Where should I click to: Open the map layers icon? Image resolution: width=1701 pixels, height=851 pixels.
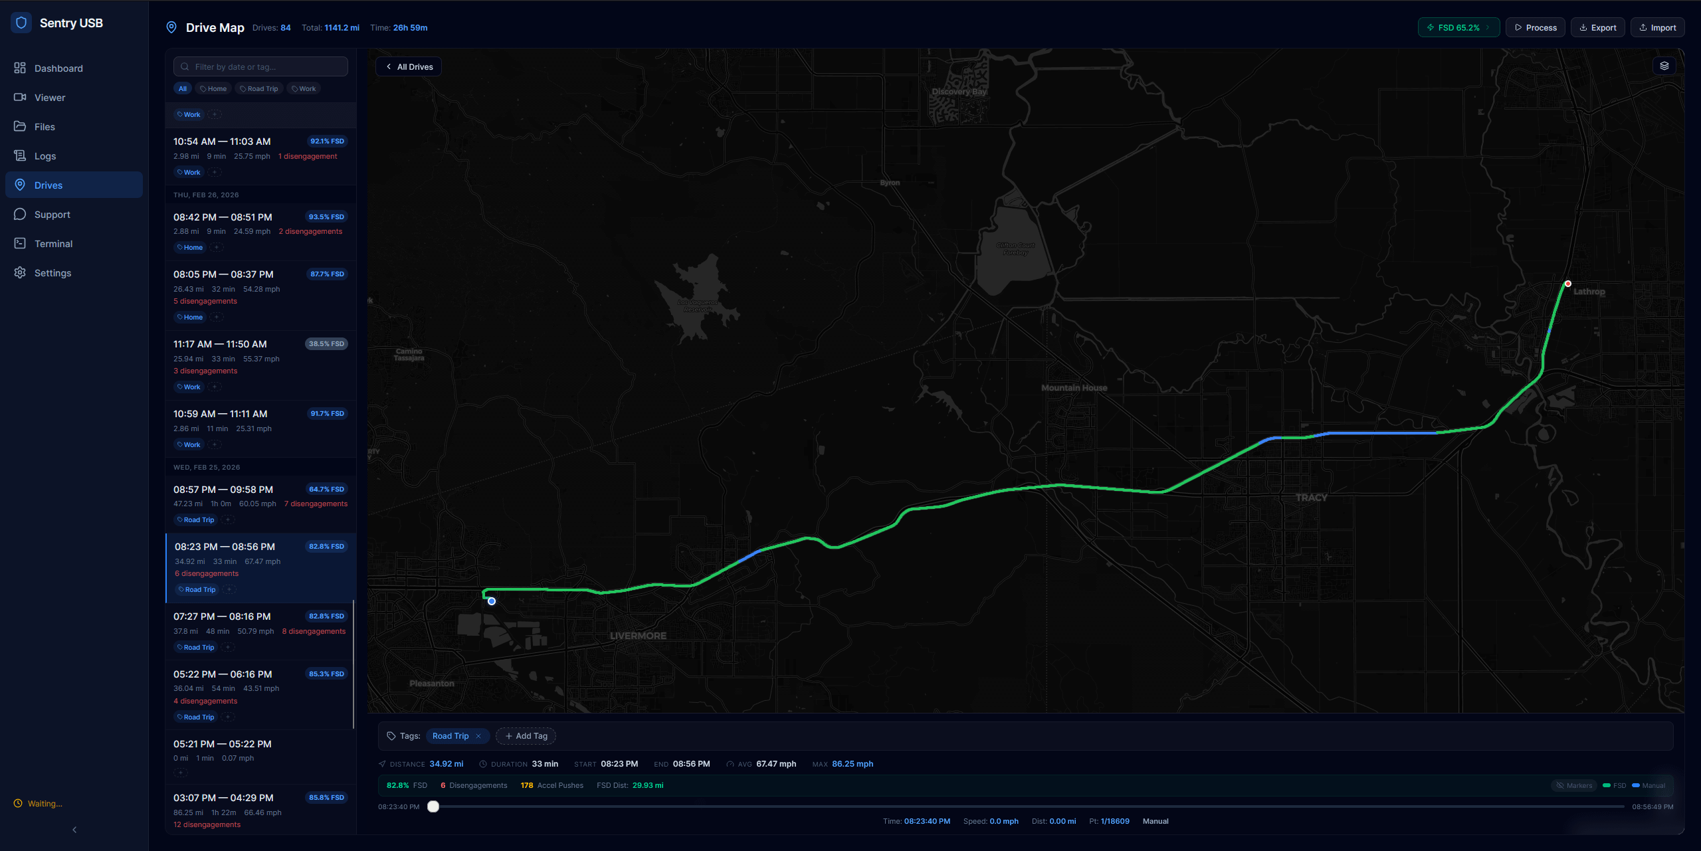pos(1664,66)
